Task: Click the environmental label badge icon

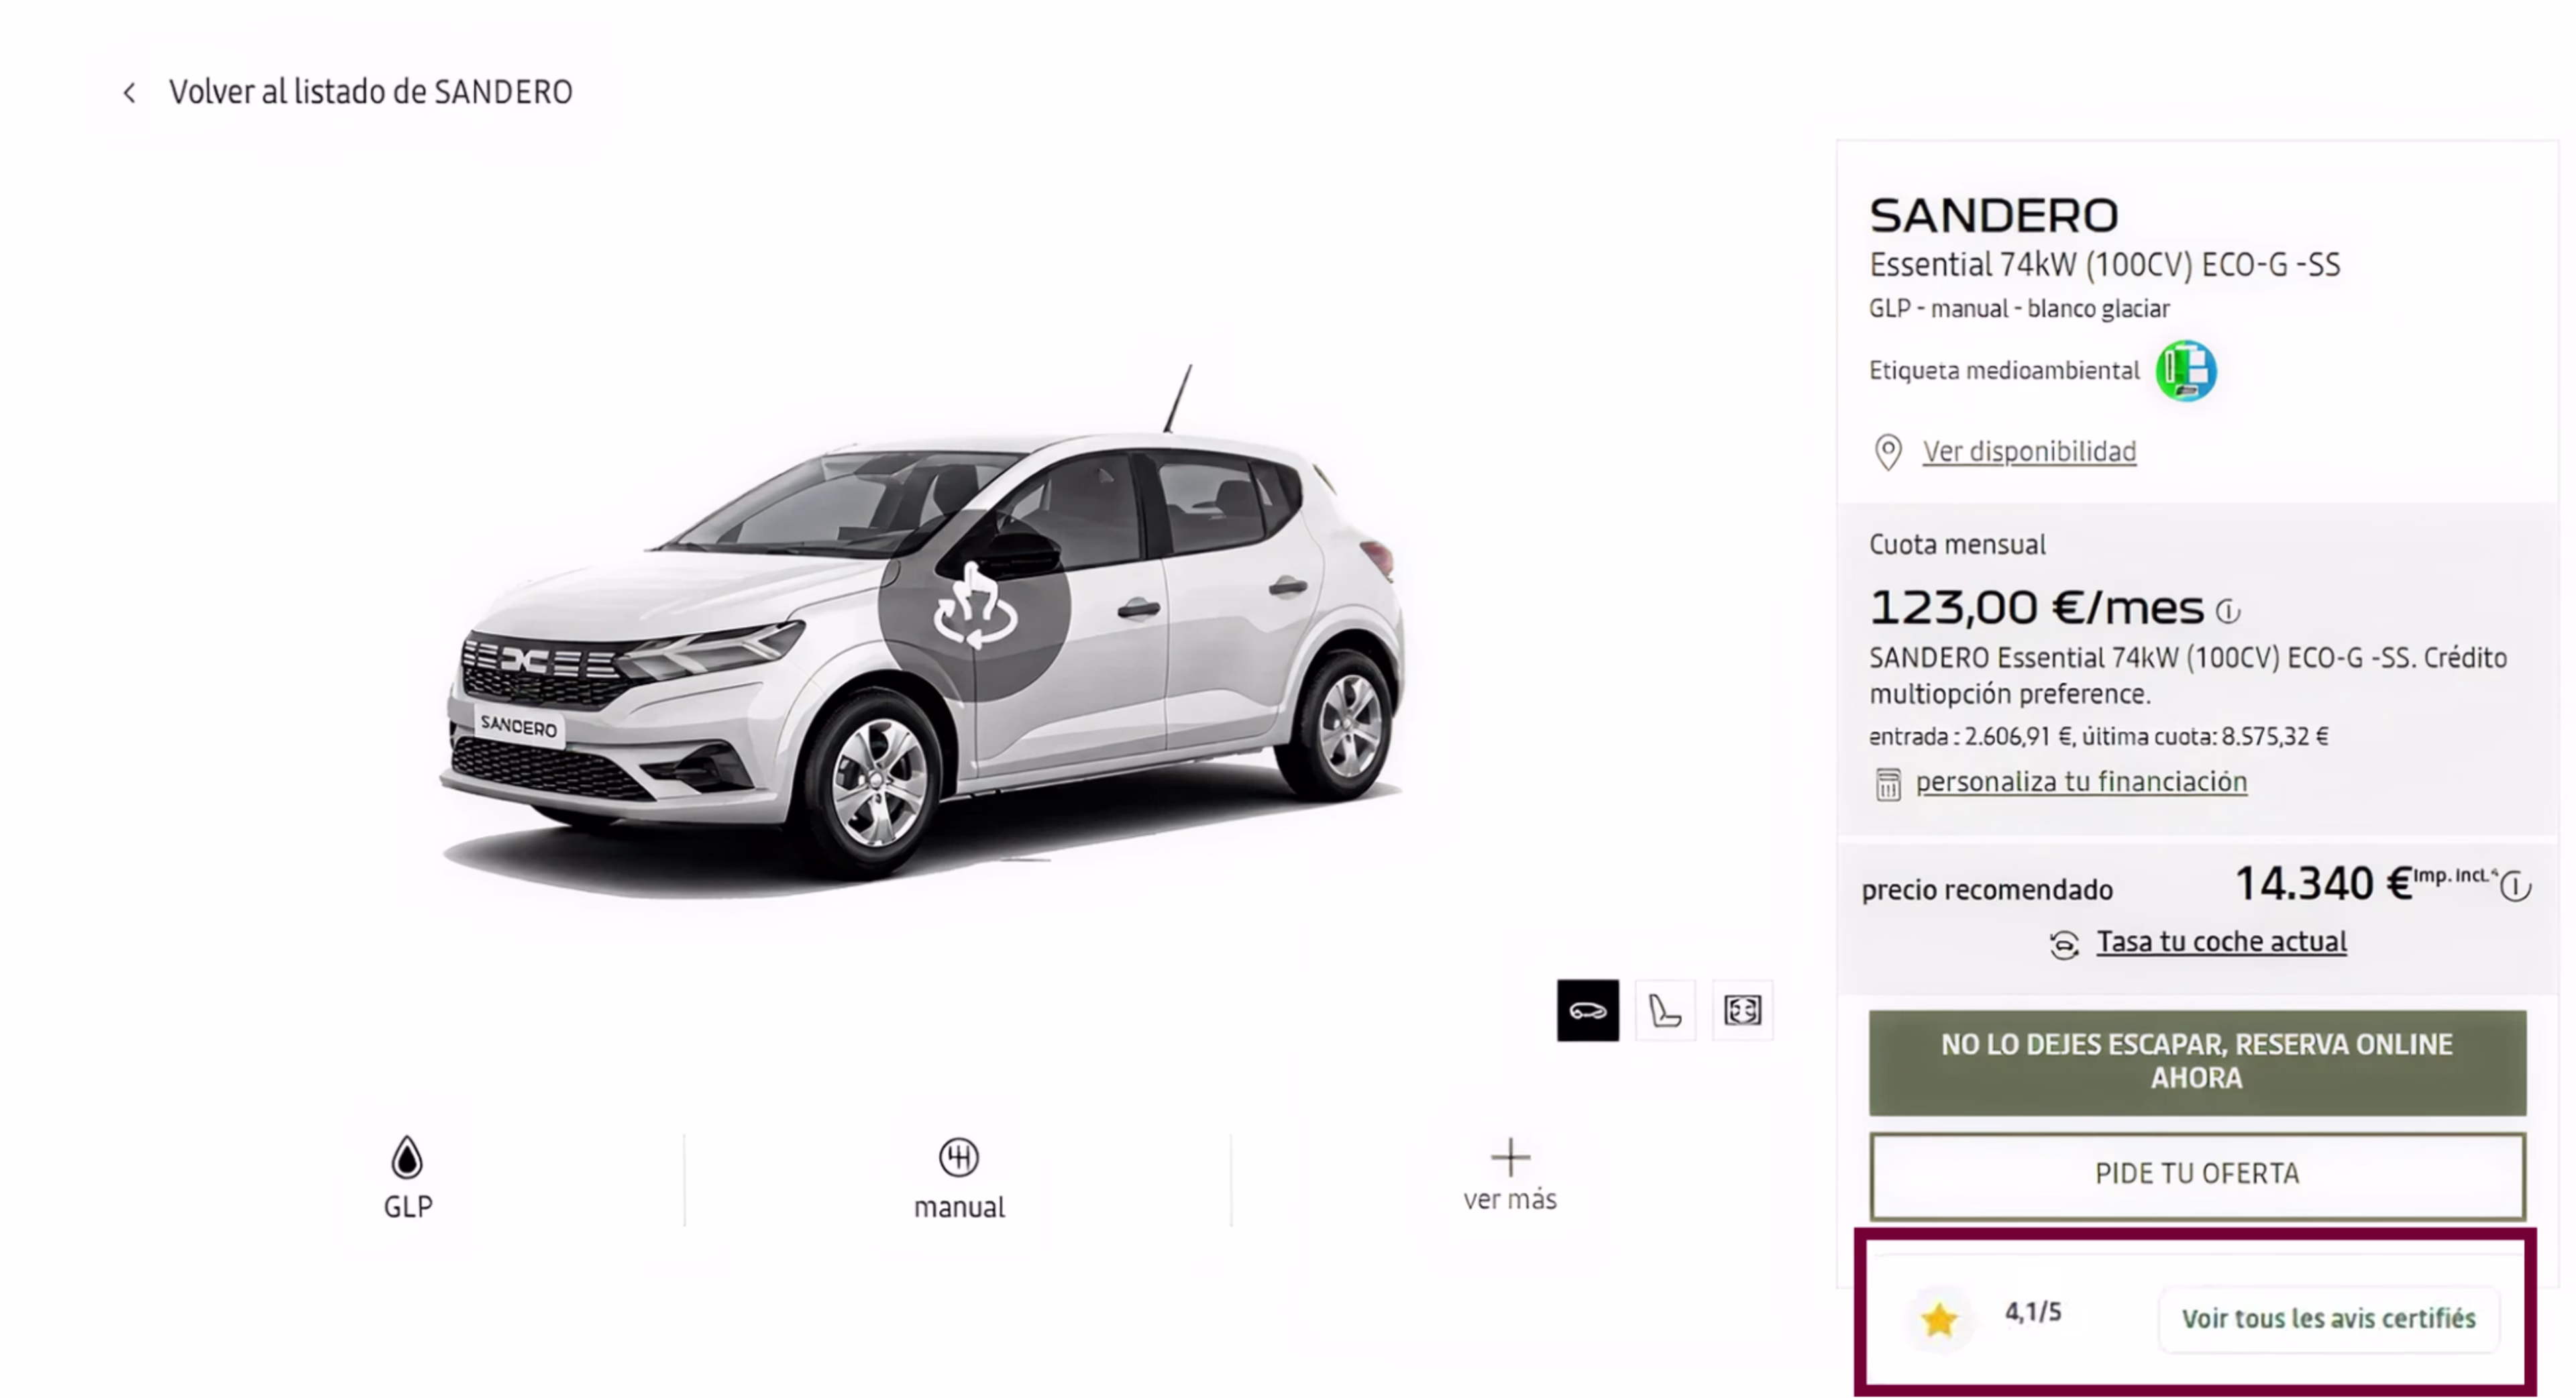Action: click(2185, 371)
